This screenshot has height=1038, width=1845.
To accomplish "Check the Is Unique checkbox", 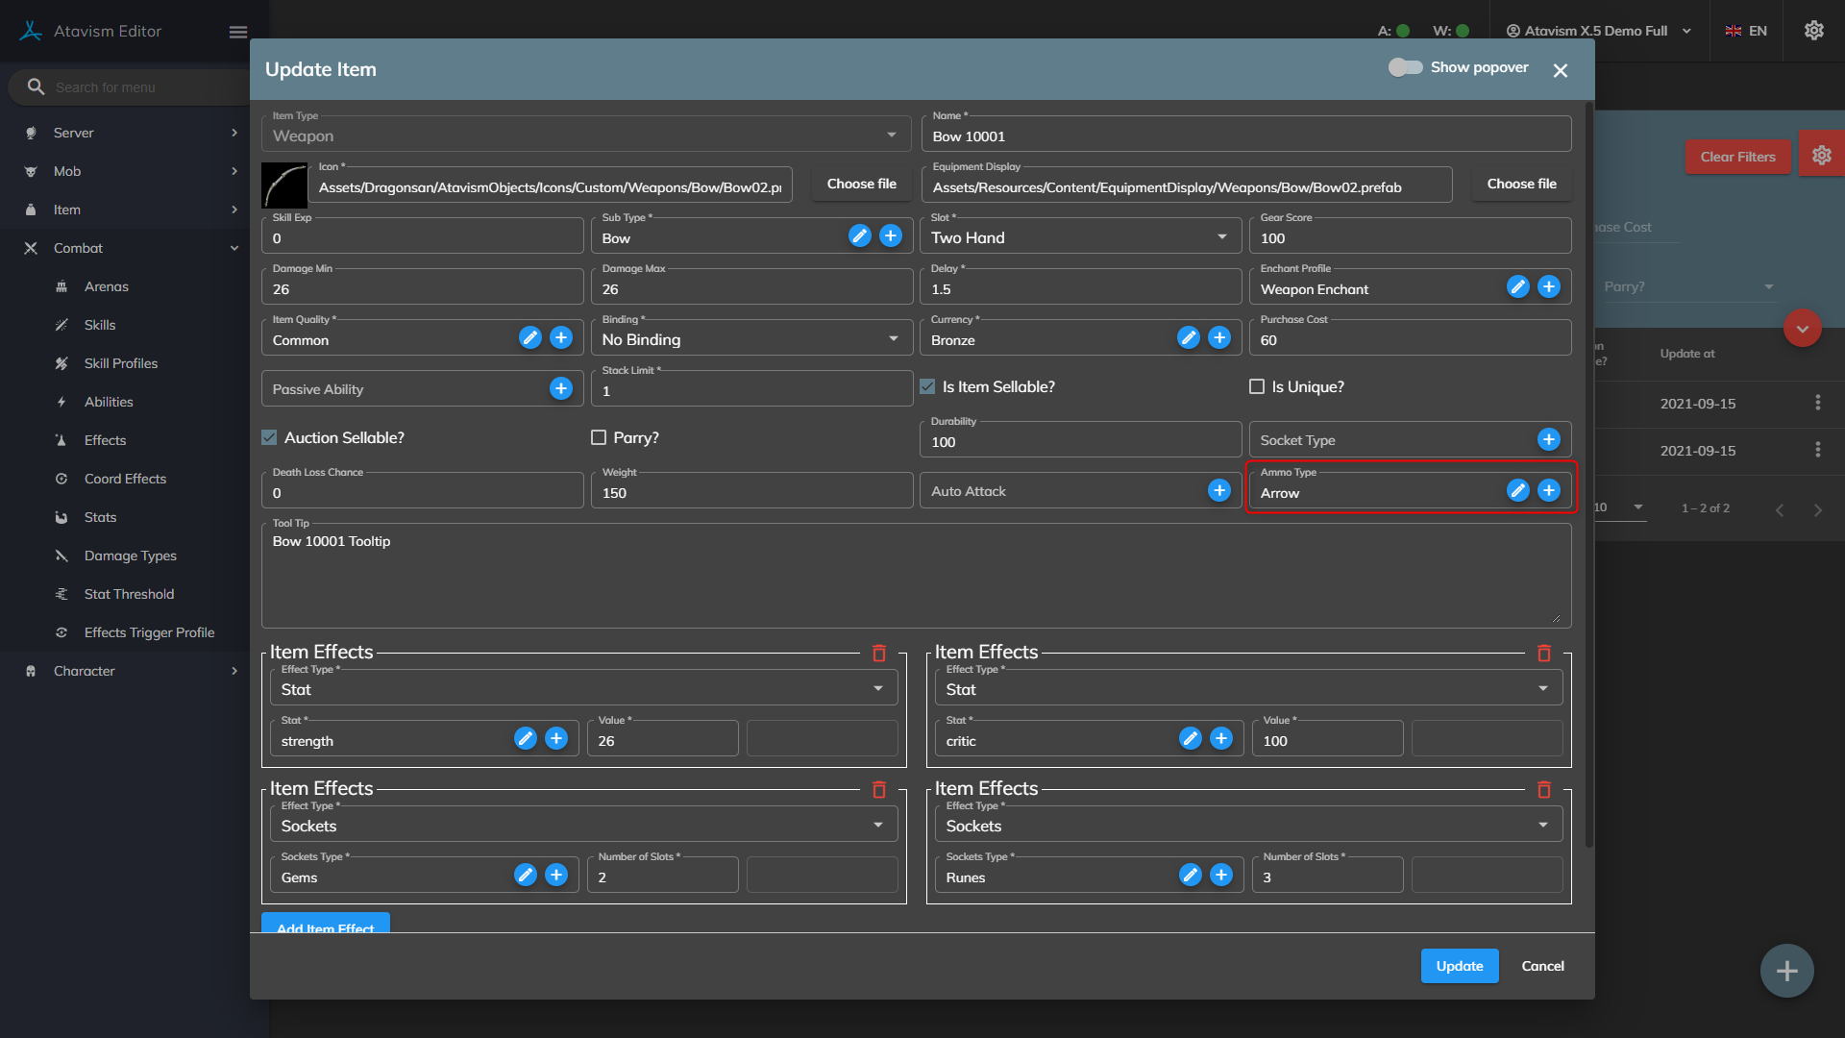I will (1256, 387).
